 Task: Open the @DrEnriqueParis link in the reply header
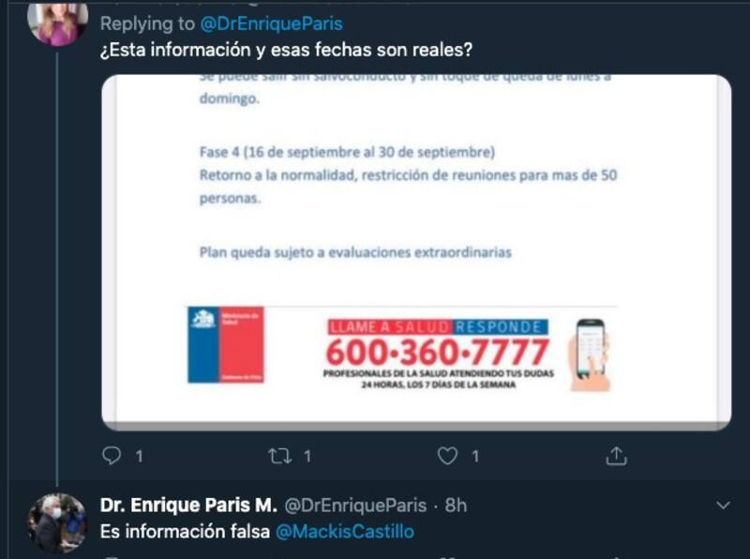click(x=271, y=23)
